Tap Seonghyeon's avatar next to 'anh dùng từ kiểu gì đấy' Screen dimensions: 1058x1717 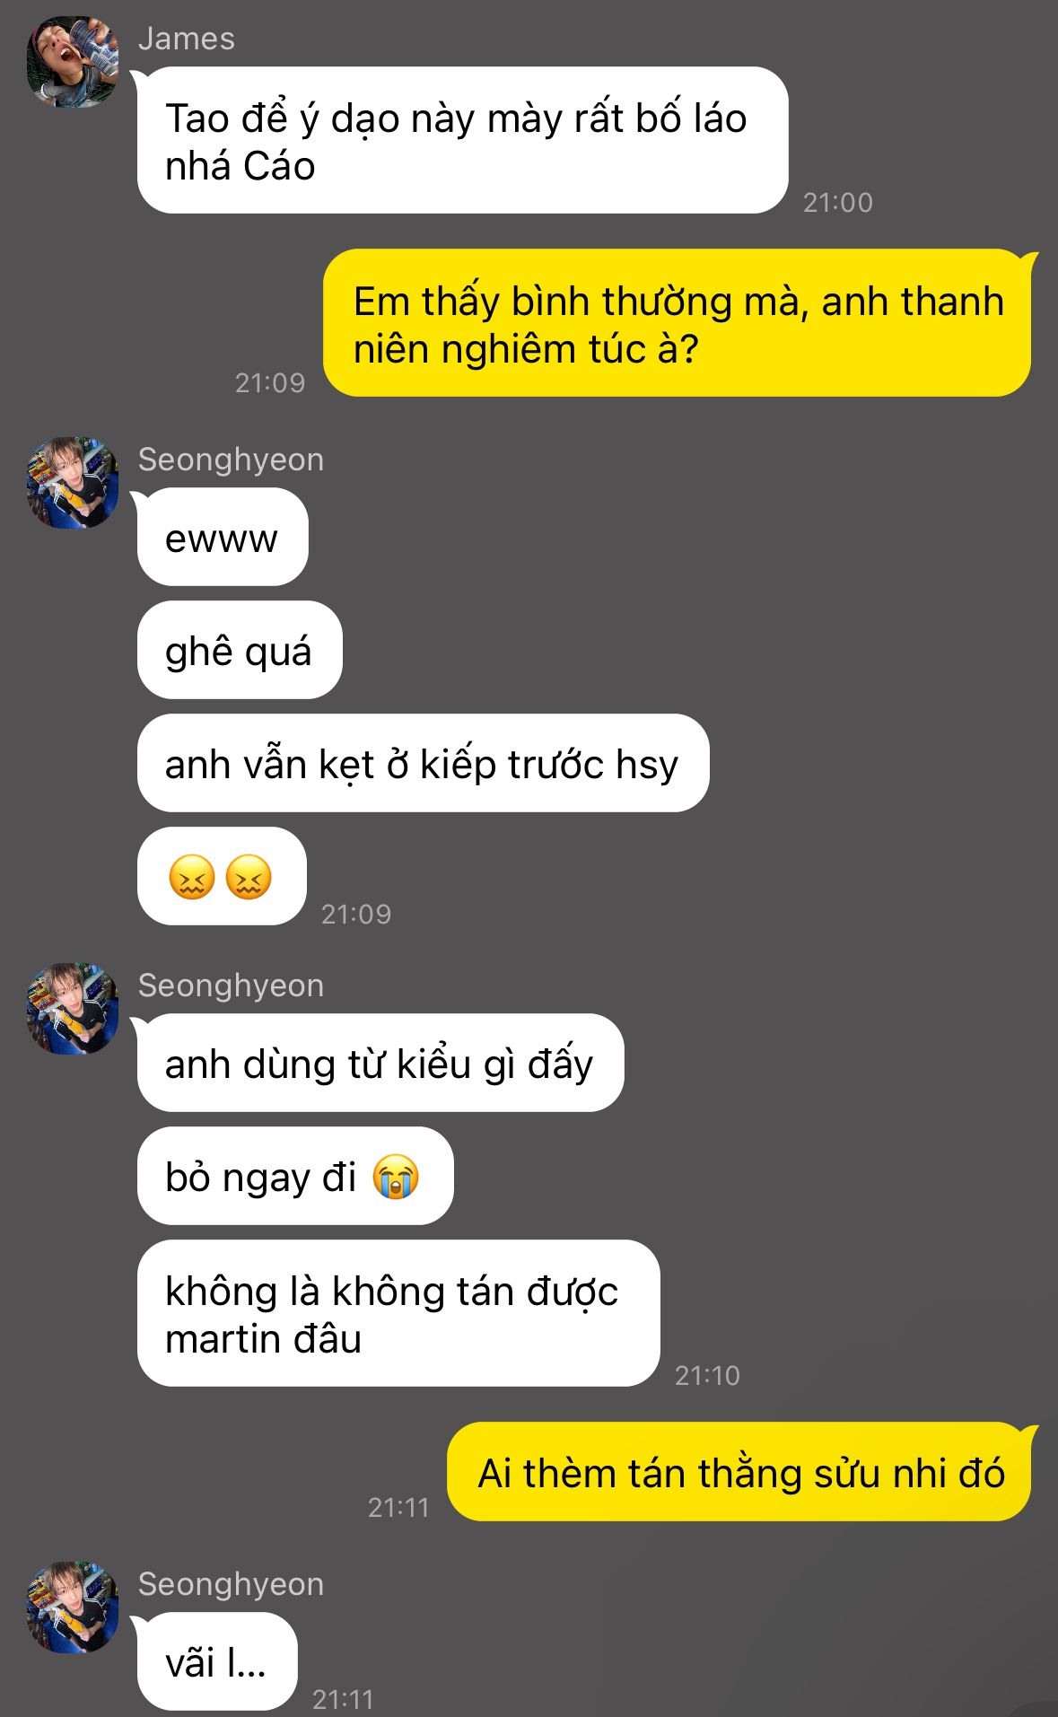tap(72, 1009)
